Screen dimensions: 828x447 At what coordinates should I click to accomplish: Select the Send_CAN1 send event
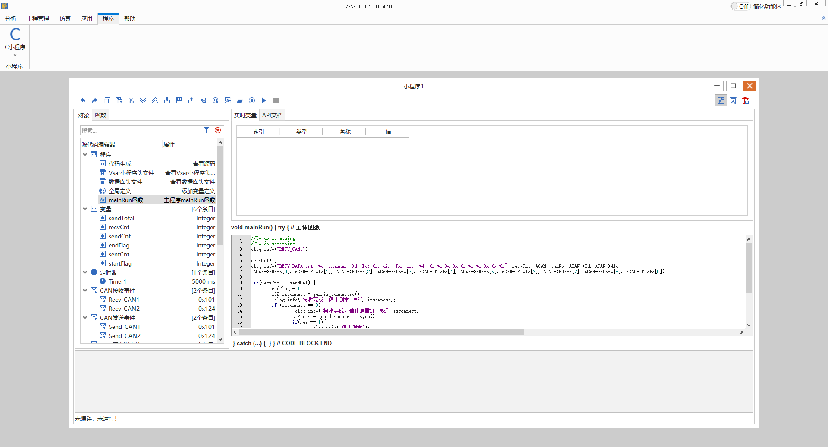click(124, 327)
